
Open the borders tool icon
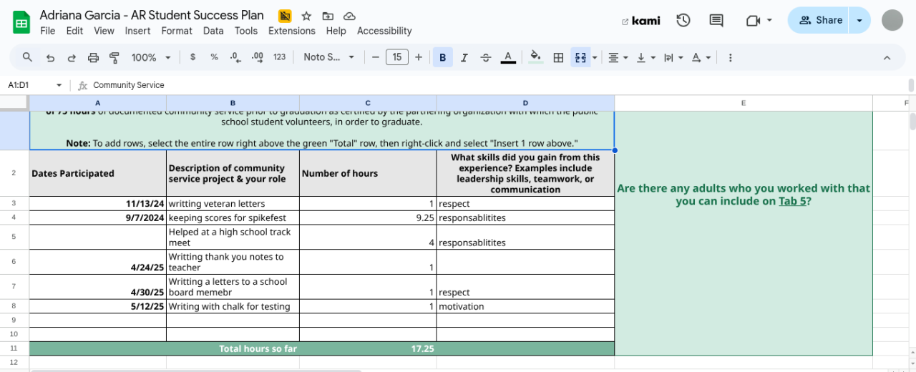tap(559, 57)
